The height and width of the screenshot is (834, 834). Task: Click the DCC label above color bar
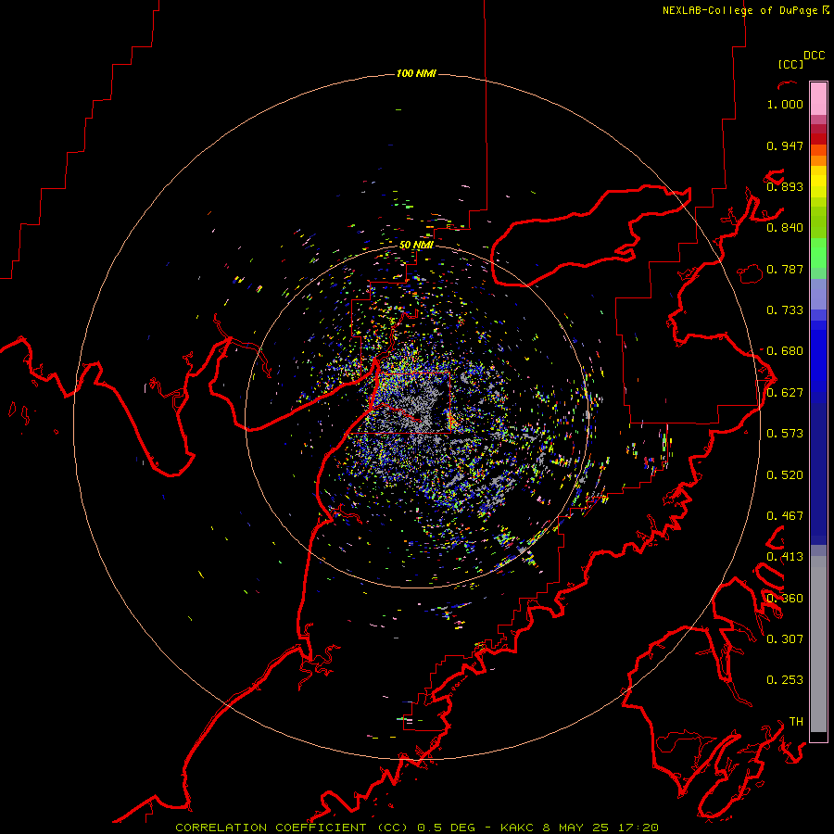(815, 56)
